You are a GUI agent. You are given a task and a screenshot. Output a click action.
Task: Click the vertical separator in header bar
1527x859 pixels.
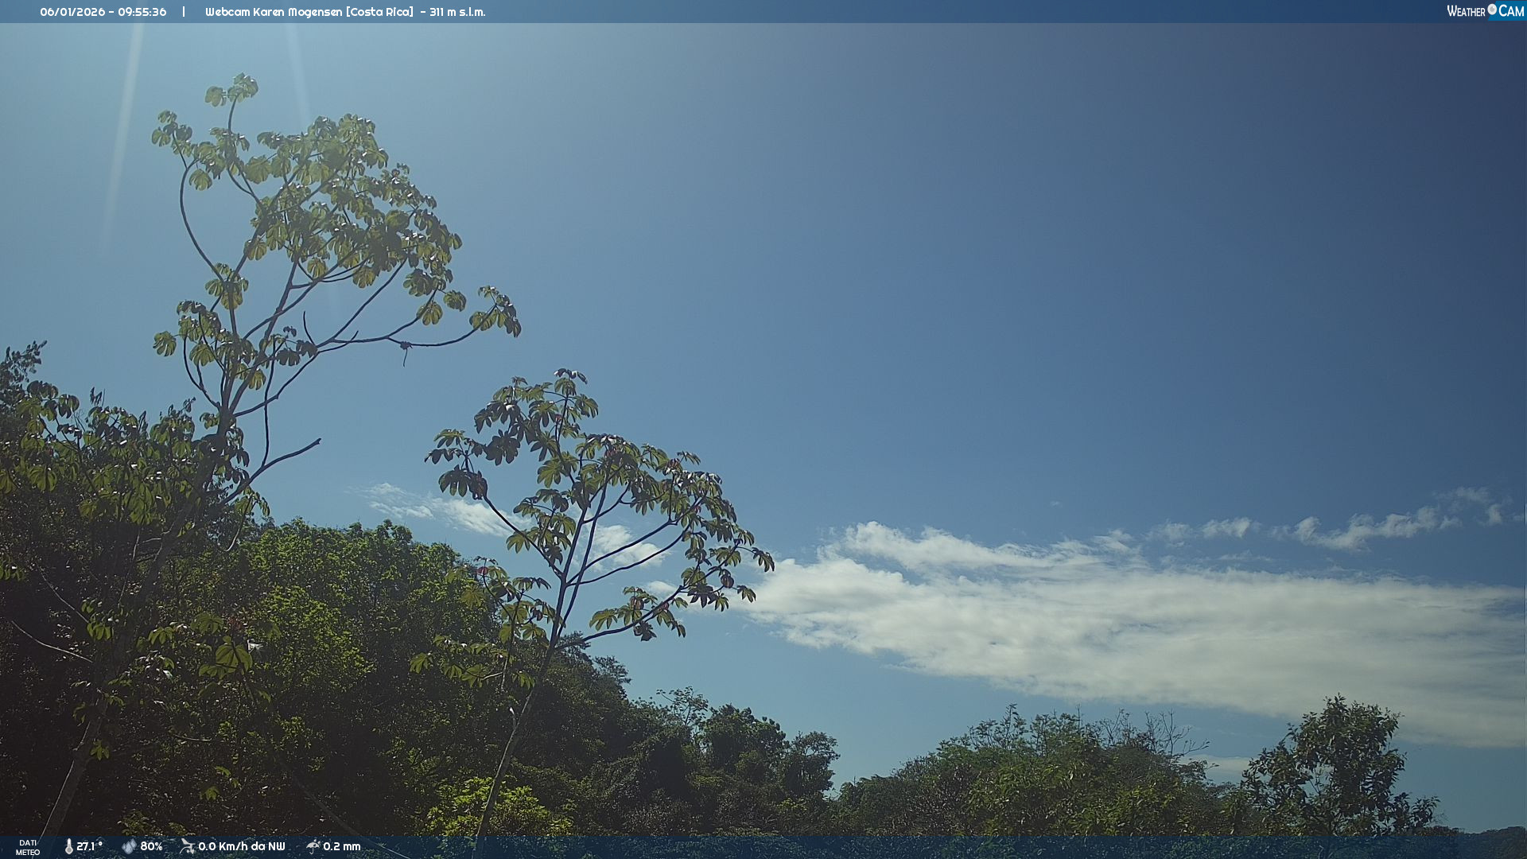click(184, 12)
